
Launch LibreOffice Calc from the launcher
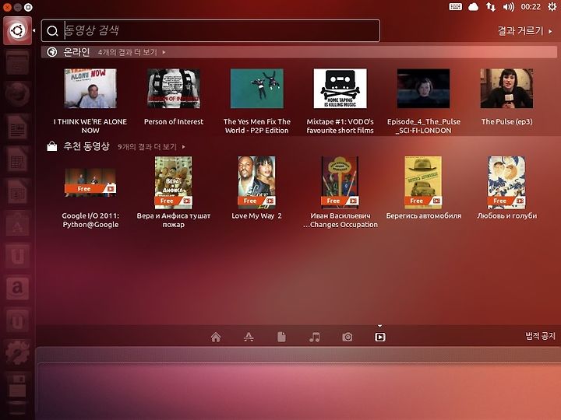click(x=17, y=159)
